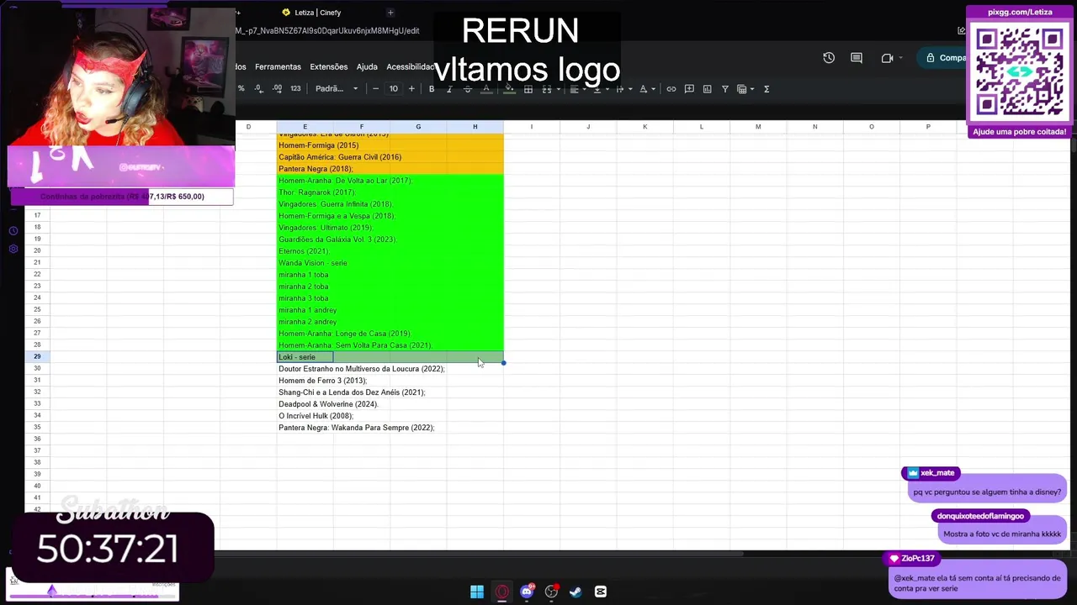Click the pixgg QR code image
This screenshot has width=1077, height=605.
(x=1020, y=71)
